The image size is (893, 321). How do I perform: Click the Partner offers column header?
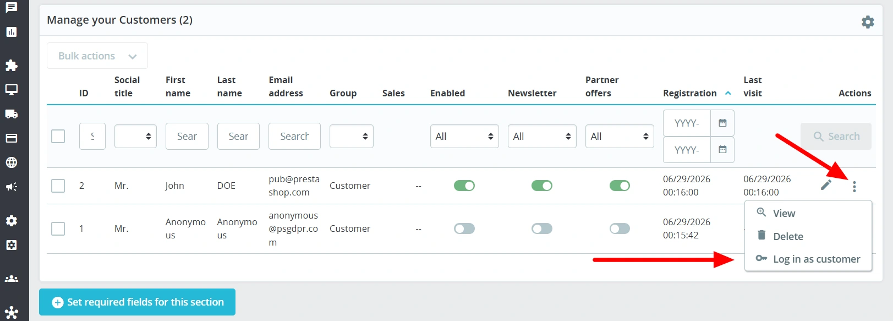coord(602,86)
